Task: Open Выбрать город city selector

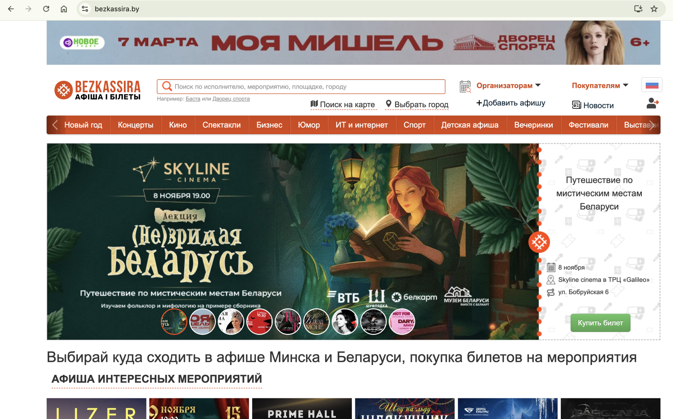Action: click(417, 104)
